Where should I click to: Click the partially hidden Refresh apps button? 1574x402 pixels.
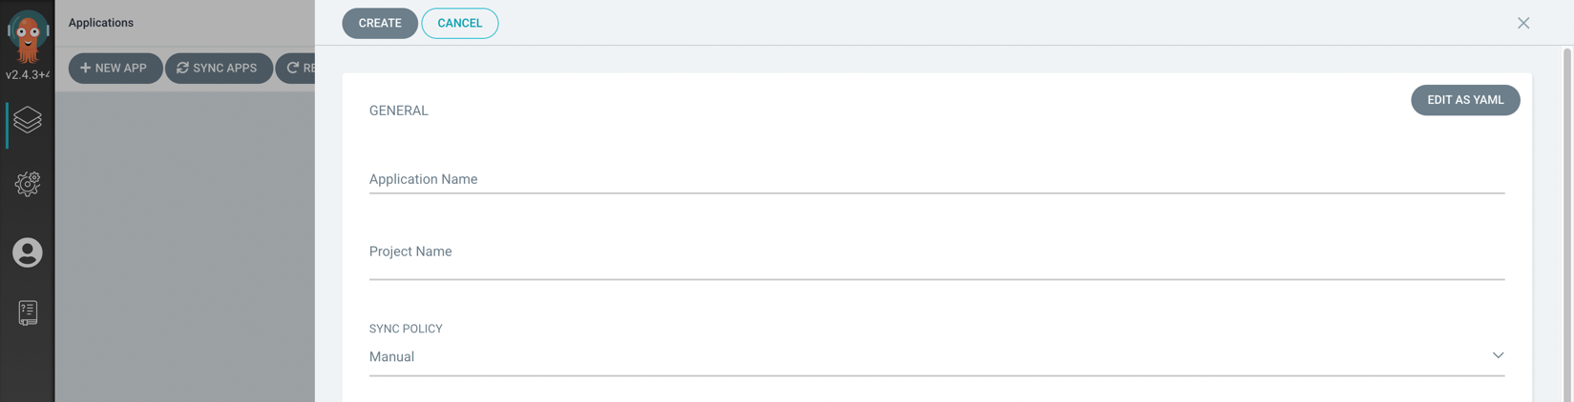click(x=295, y=68)
